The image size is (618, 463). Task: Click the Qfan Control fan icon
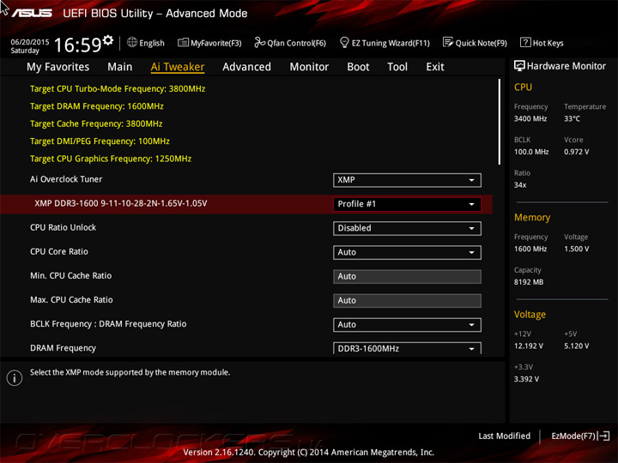point(259,42)
